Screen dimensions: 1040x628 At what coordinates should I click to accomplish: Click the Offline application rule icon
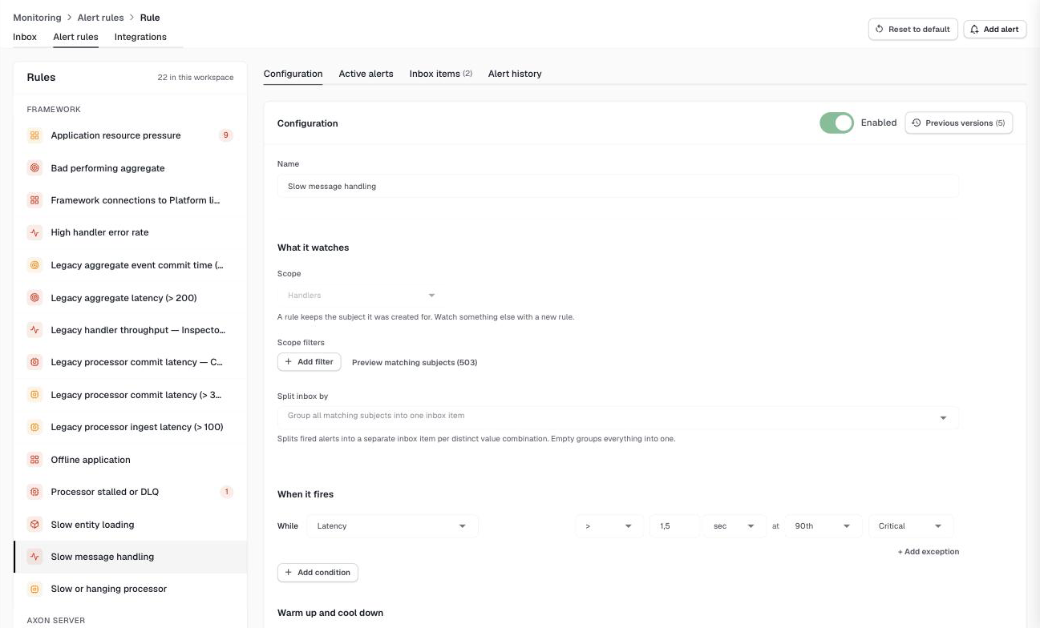coord(34,460)
